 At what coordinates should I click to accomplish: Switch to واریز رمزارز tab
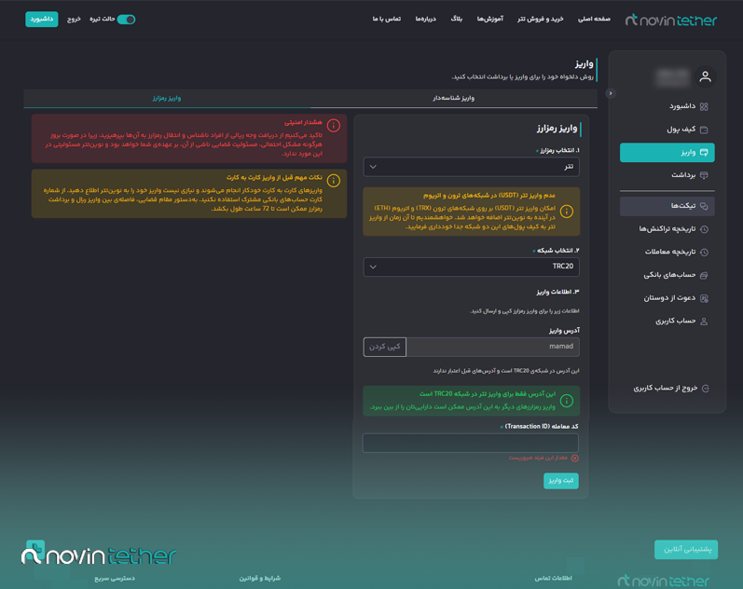click(167, 98)
